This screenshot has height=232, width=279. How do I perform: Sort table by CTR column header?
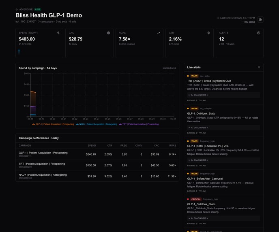tap(109, 145)
